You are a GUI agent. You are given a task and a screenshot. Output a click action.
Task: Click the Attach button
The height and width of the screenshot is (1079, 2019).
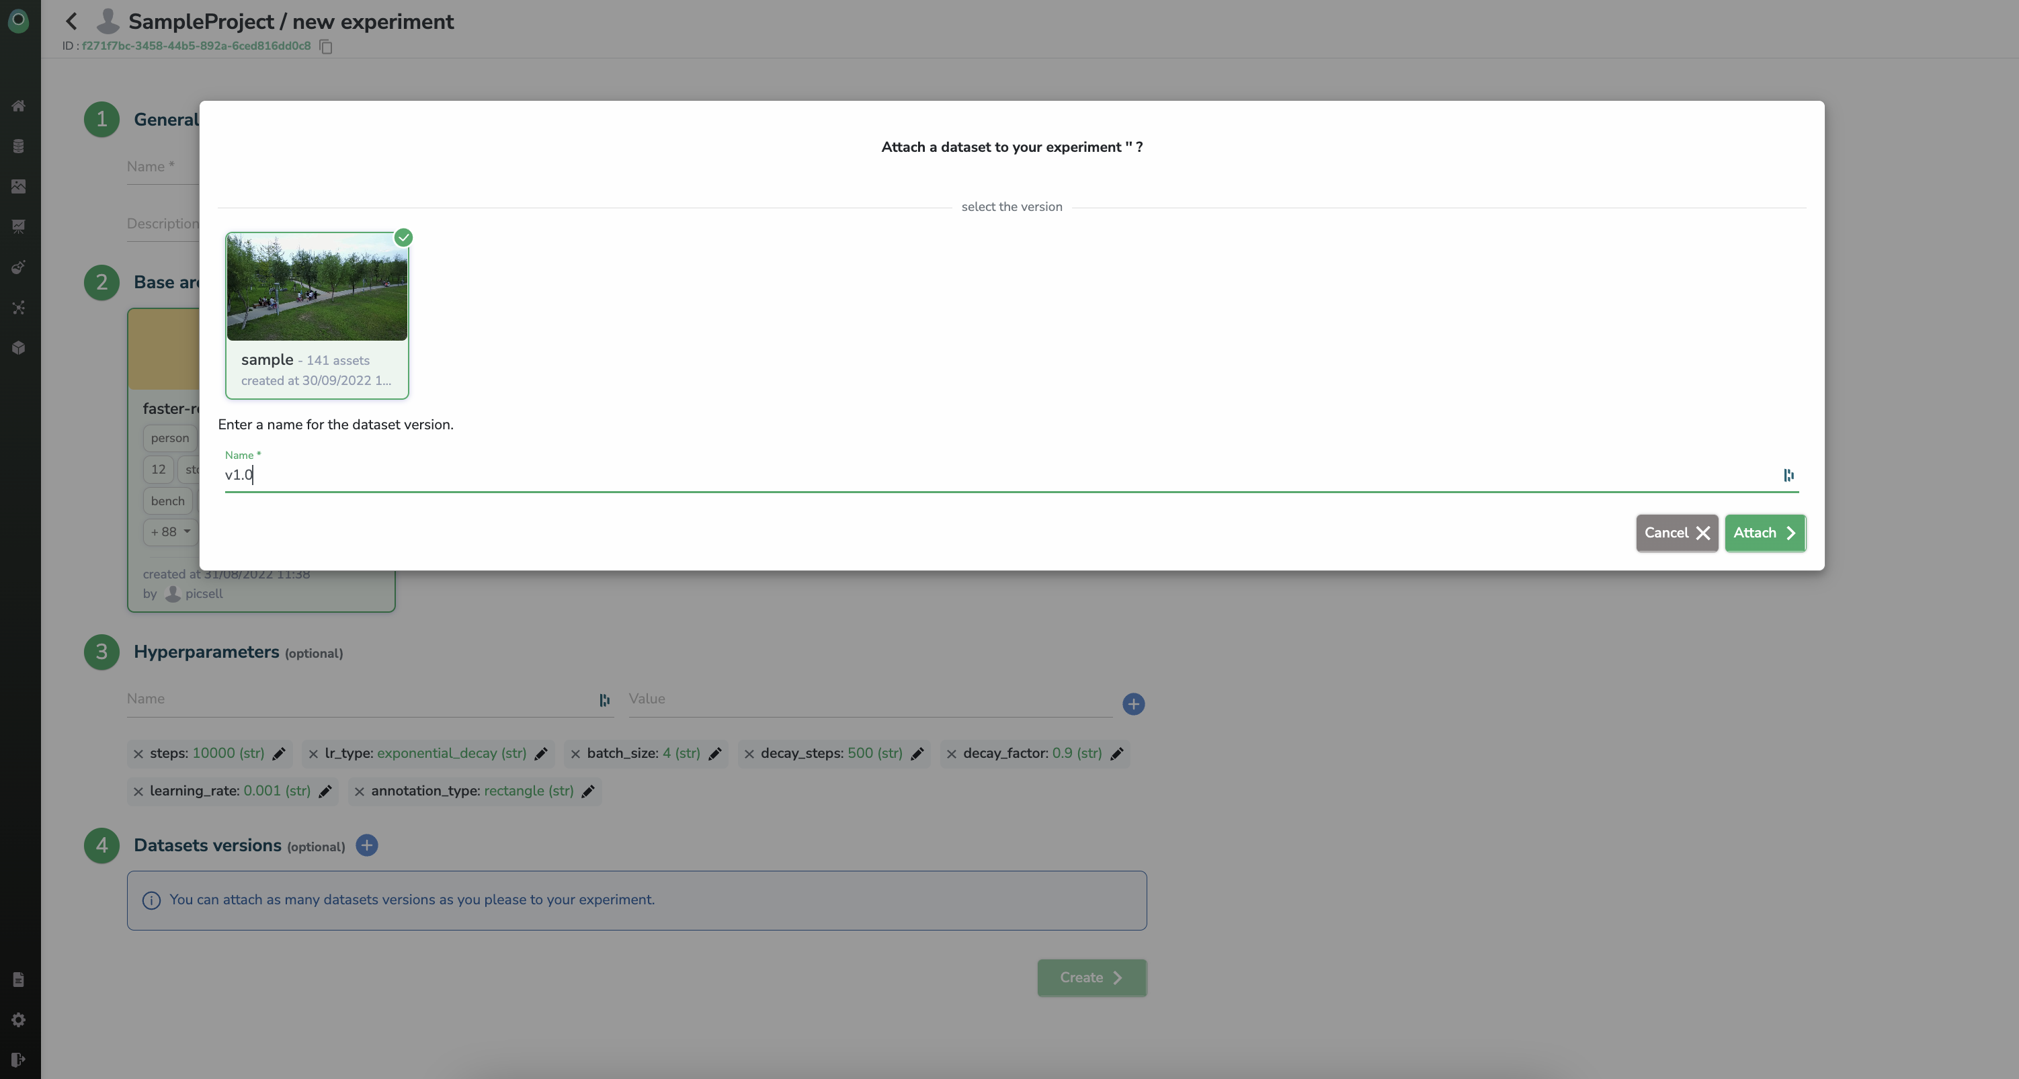pyautogui.click(x=1764, y=533)
